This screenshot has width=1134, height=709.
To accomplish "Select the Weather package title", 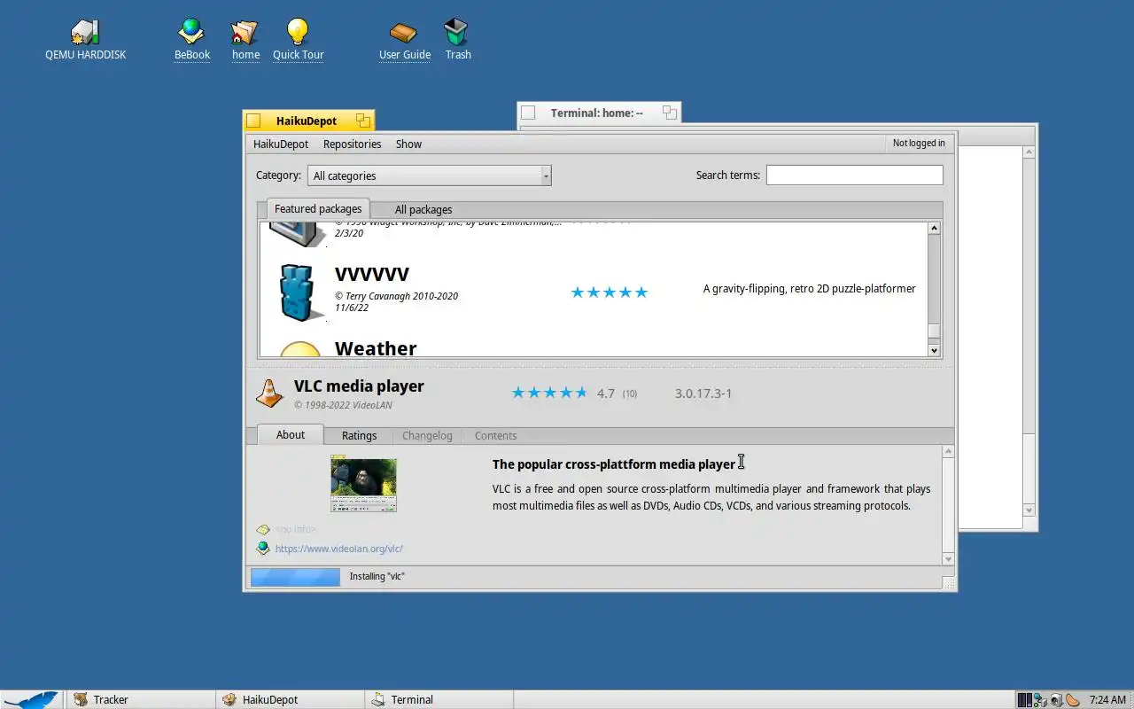I will coord(376,348).
